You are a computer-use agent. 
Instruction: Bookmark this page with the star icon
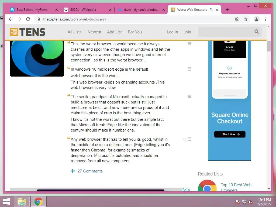pyautogui.click(x=246, y=19)
